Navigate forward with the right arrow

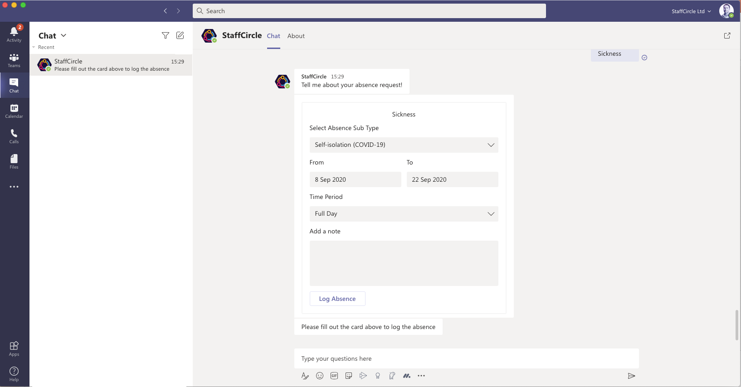[178, 11]
